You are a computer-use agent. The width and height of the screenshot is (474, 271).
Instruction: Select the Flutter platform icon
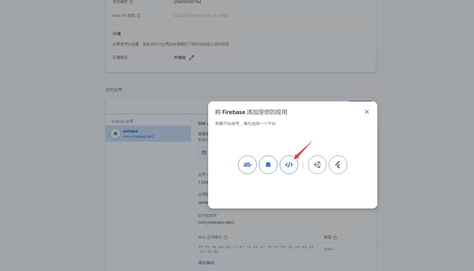pos(338,165)
